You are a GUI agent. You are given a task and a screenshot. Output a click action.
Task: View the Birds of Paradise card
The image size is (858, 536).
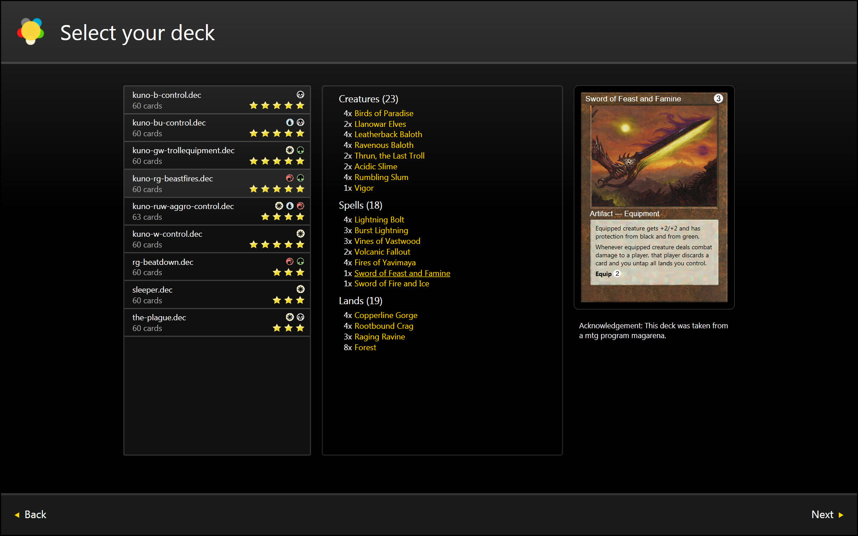tap(383, 113)
